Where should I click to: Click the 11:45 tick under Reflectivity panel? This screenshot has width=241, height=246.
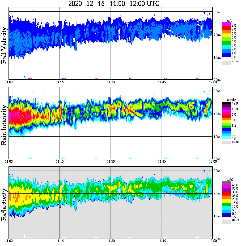pyautogui.click(x=162, y=241)
